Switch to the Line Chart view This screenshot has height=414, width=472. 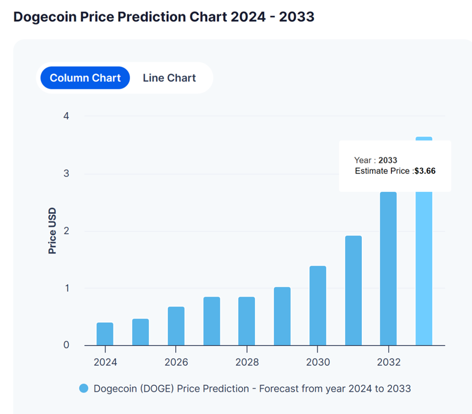click(x=169, y=78)
